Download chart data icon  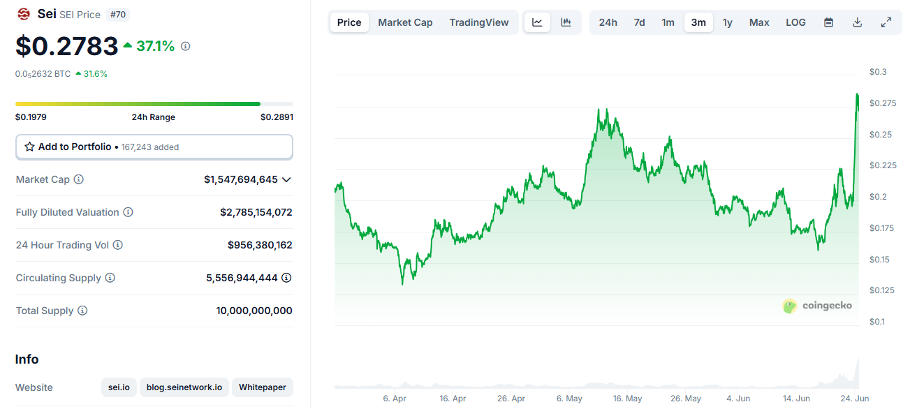(857, 22)
